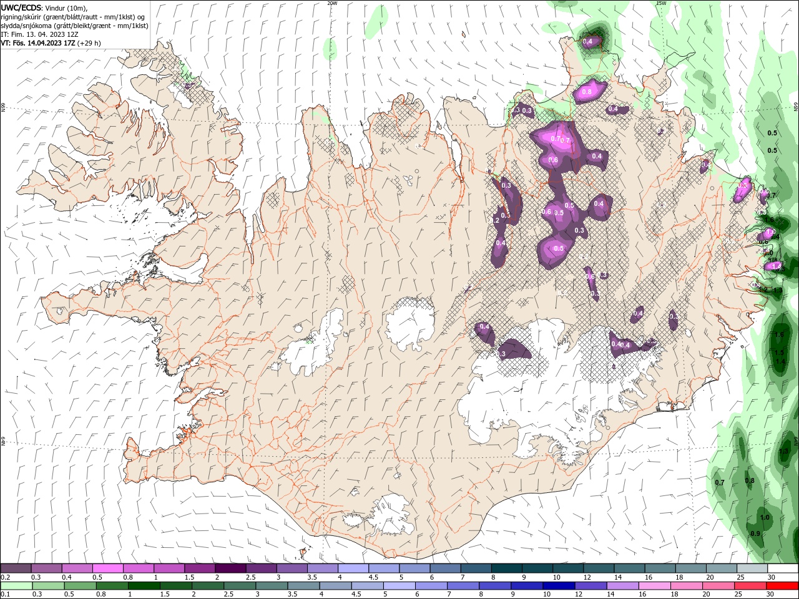Click the lower legend swatch labelled 9
The height and width of the screenshot is (599, 799).
pos(526,586)
